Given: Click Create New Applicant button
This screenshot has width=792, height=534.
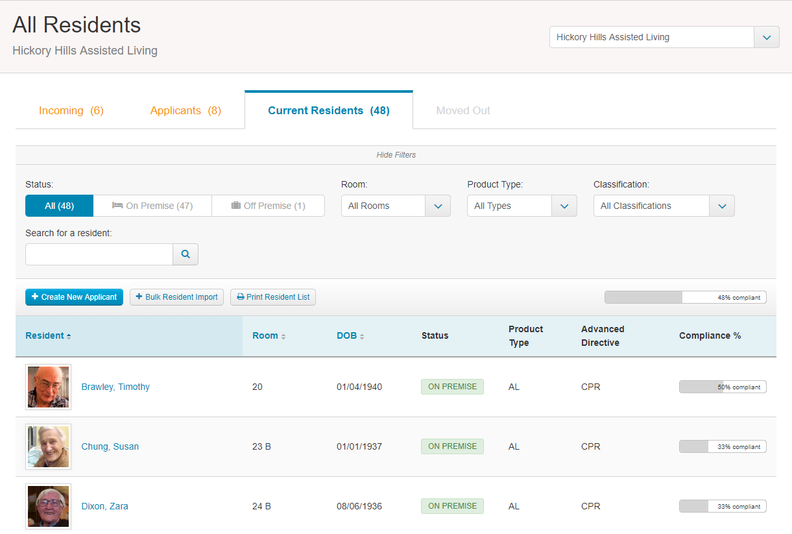Looking at the screenshot, I should (74, 297).
